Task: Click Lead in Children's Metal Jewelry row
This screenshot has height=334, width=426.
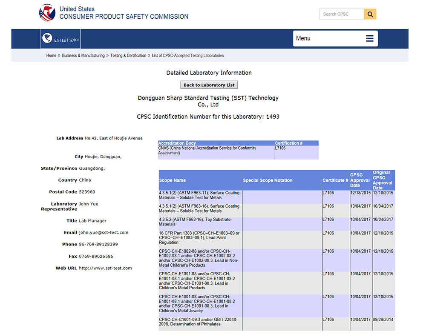Action: (277, 306)
